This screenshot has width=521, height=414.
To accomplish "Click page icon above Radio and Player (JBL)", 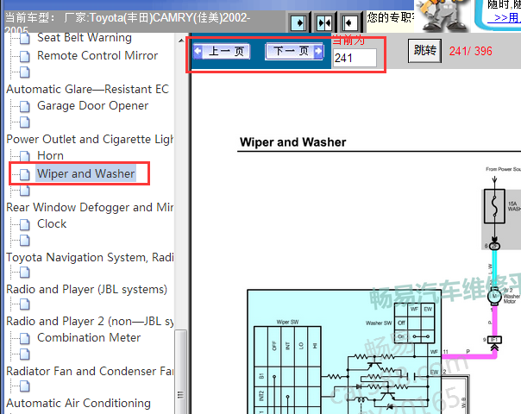I will point(25,273).
